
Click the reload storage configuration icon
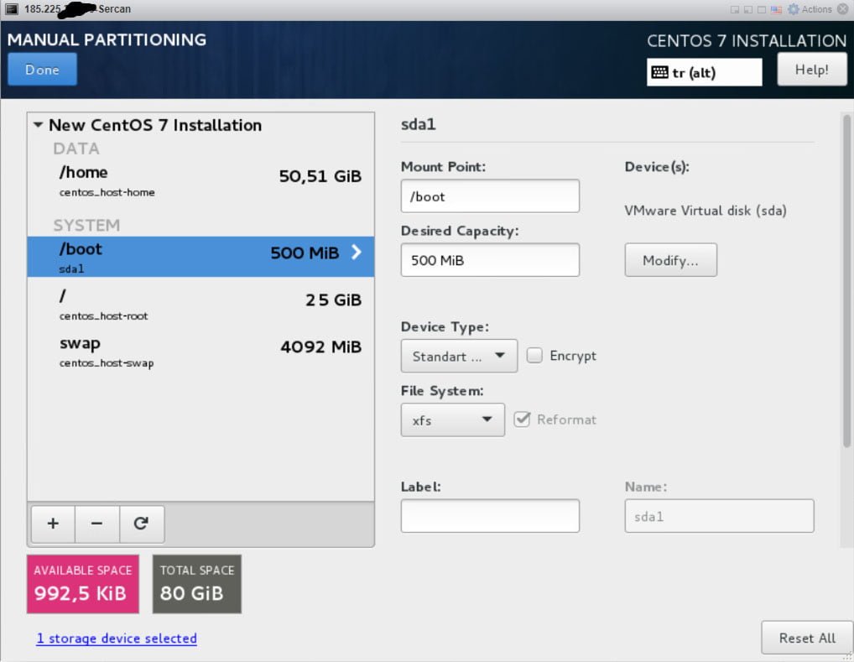[142, 524]
